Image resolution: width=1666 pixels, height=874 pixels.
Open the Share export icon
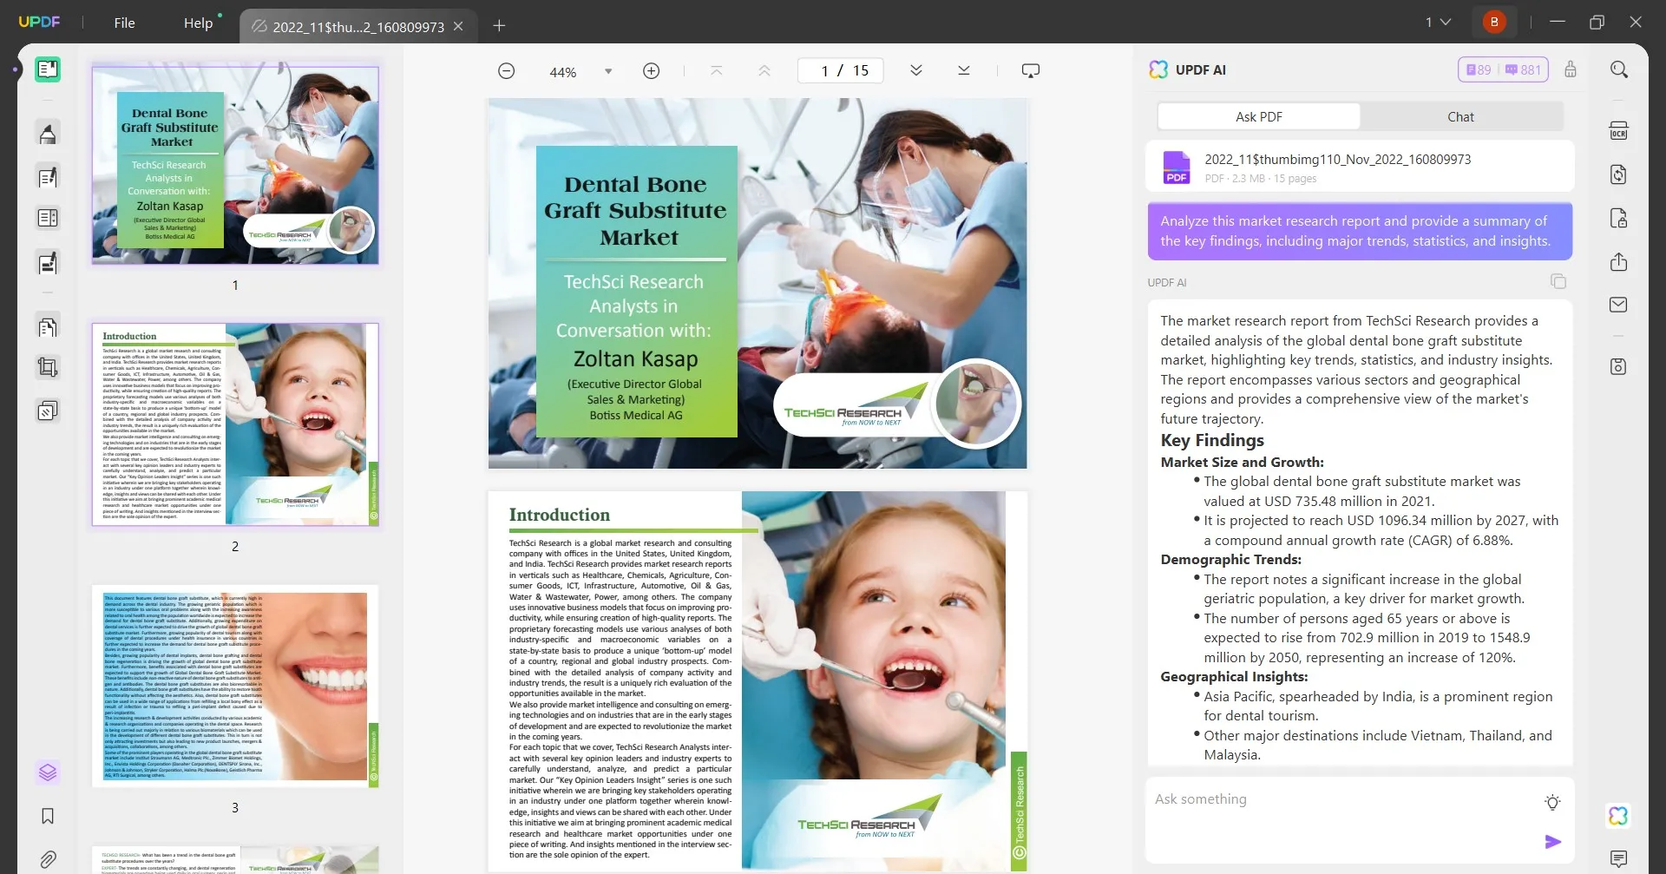tap(1618, 262)
